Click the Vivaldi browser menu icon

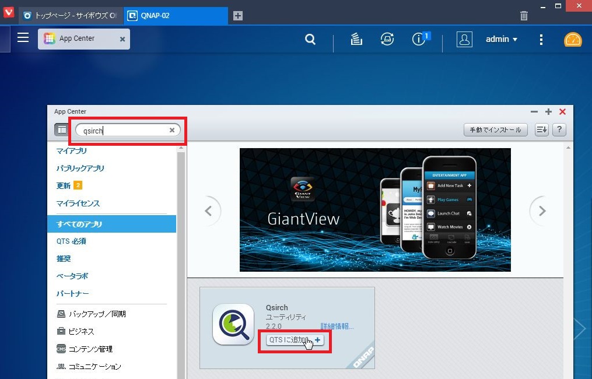[x=9, y=12]
